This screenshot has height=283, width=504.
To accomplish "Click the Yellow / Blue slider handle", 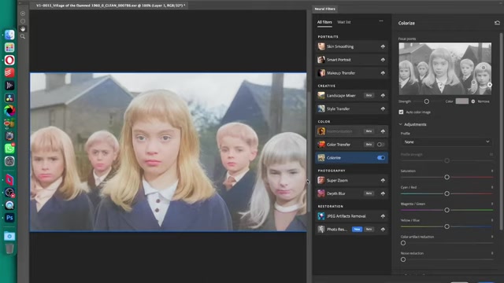I will click(447, 226).
